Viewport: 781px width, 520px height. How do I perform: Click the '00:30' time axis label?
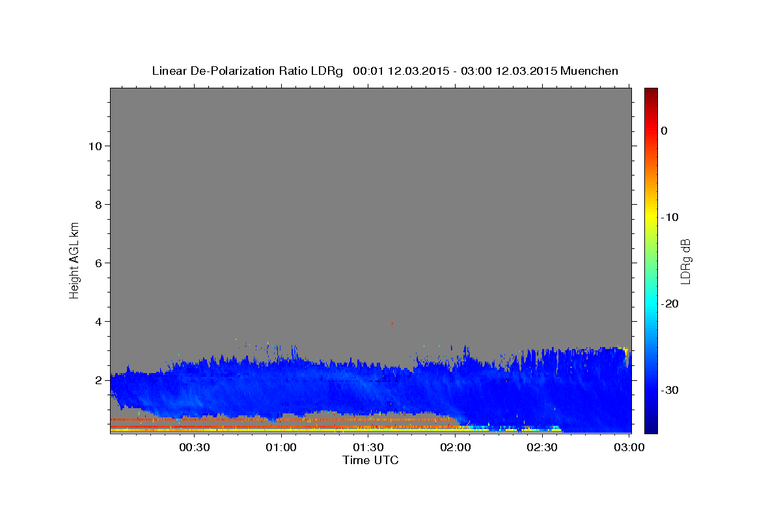[194, 447]
